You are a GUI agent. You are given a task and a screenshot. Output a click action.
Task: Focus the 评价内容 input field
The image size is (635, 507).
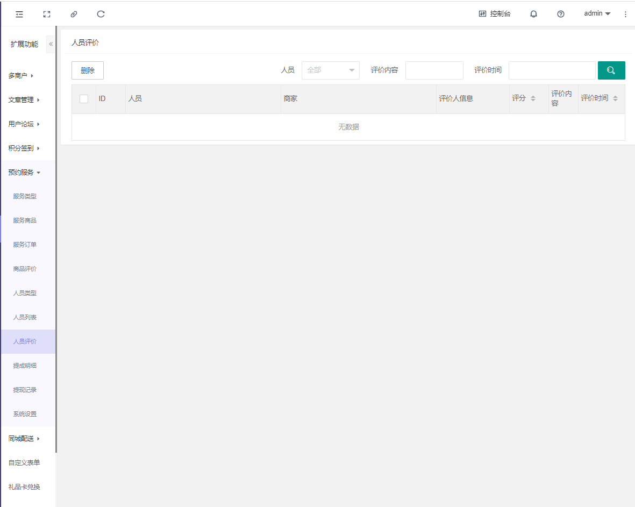[434, 70]
